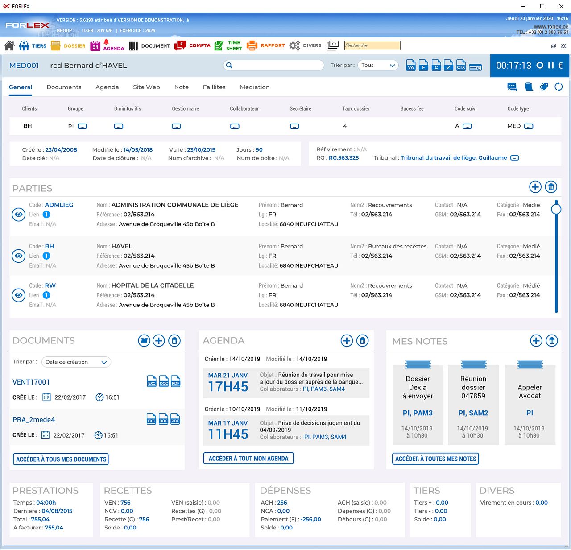Screen dimensions: 571x550
Task: Click 'Accéder à tous mes documents' button
Action: pyautogui.click(x=61, y=459)
